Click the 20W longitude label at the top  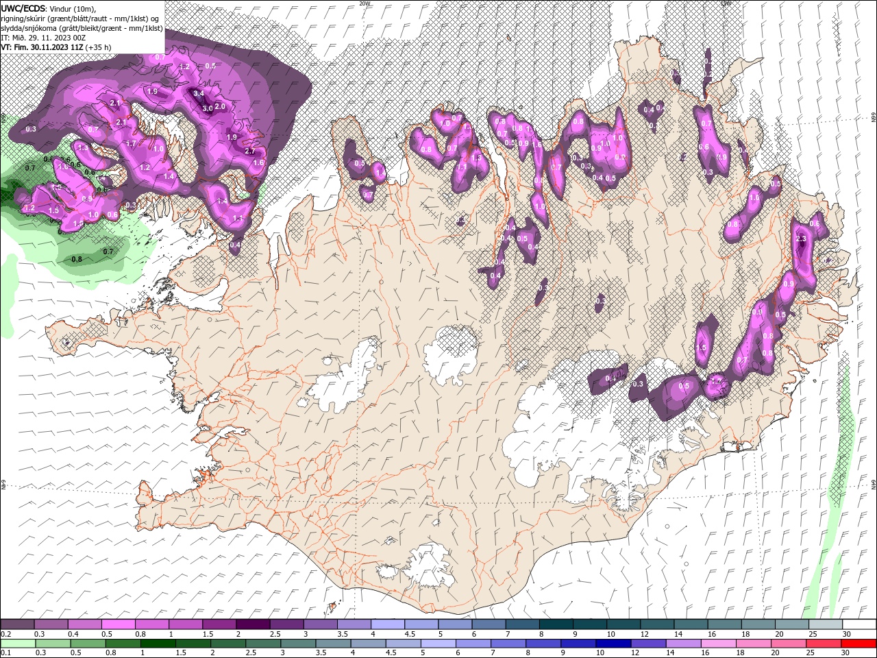[x=364, y=3]
